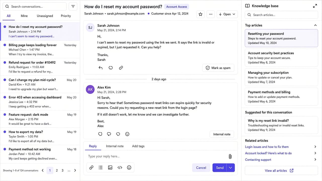Open the 'Error 403 when accessing dashboard' conversation
The height and width of the screenshot is (181, 322).
40,102
